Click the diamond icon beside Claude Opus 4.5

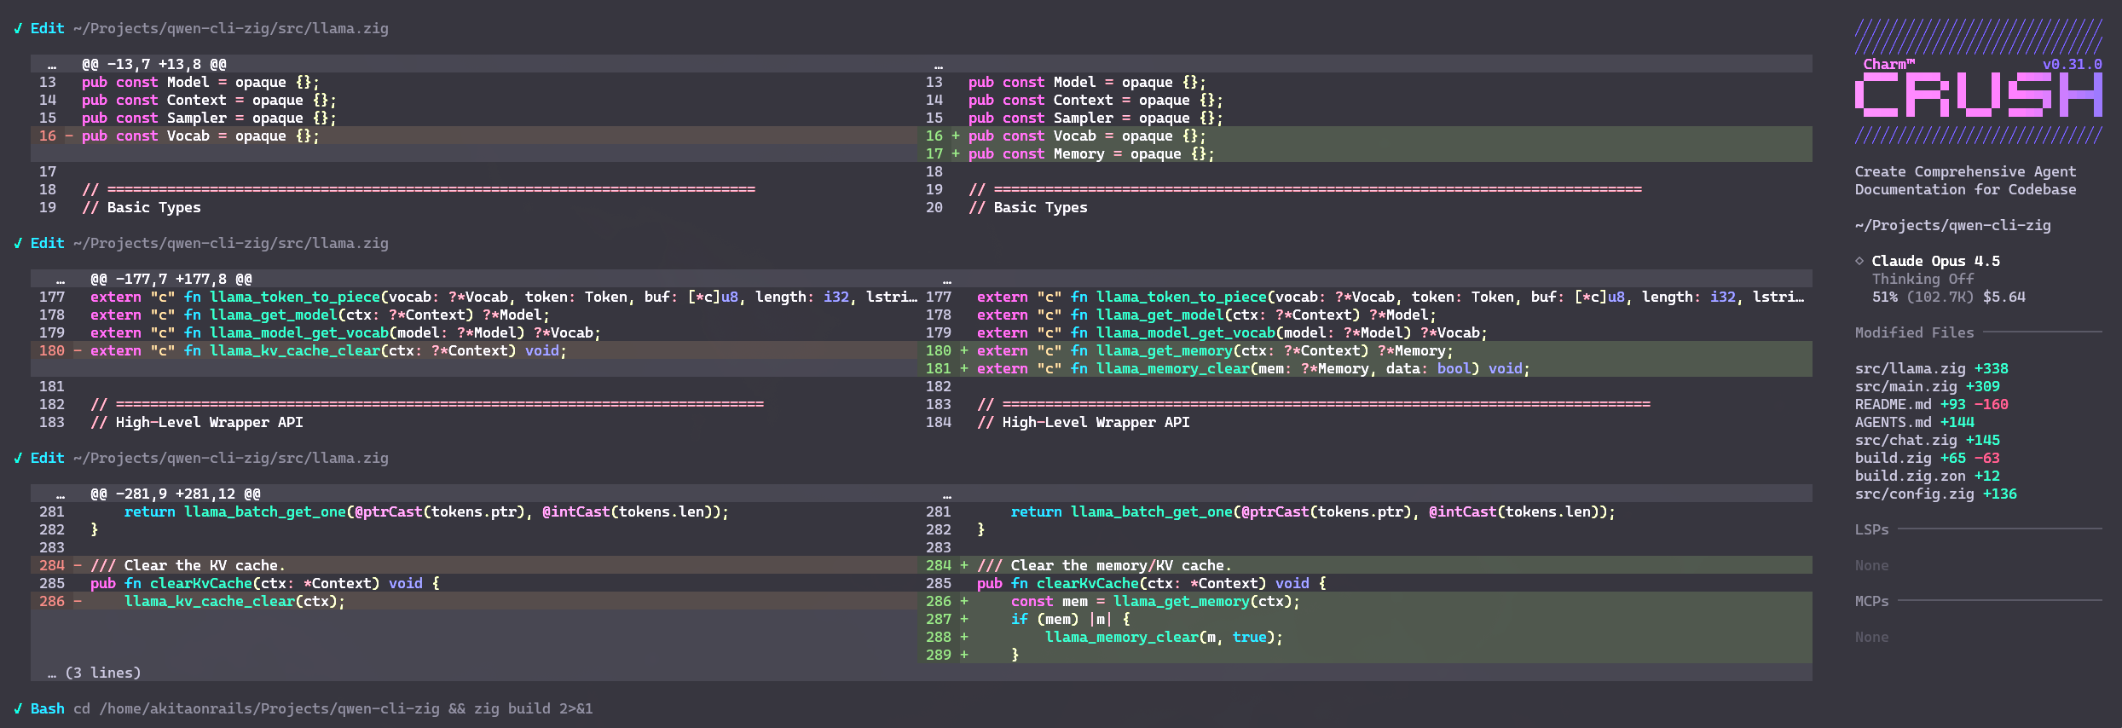[1859, 261]
